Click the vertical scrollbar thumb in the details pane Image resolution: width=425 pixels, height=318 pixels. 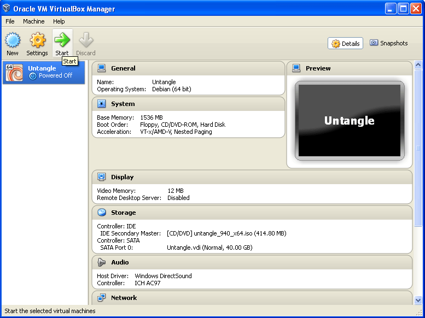418,148
